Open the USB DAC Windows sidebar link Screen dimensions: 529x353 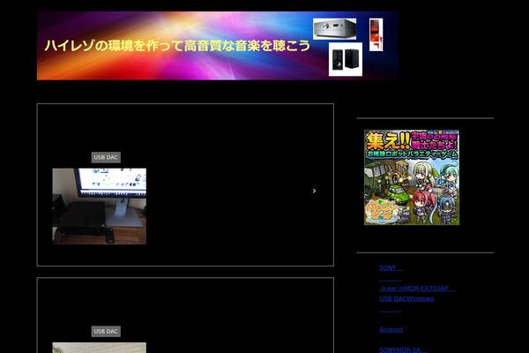click(x=406, y=298)
